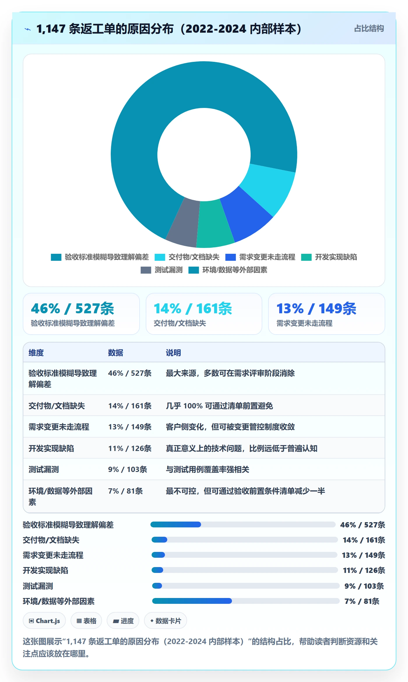Viewport: 408px width, 682px height.
Task: Open the 13% / 149条 stat card
Action: (327, 314)
